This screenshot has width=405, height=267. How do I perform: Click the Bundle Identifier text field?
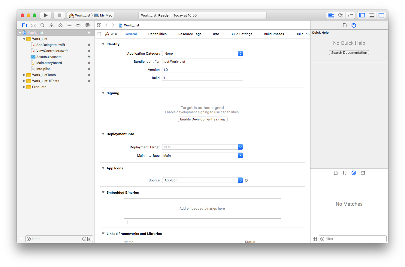click(x=202, y=62)
